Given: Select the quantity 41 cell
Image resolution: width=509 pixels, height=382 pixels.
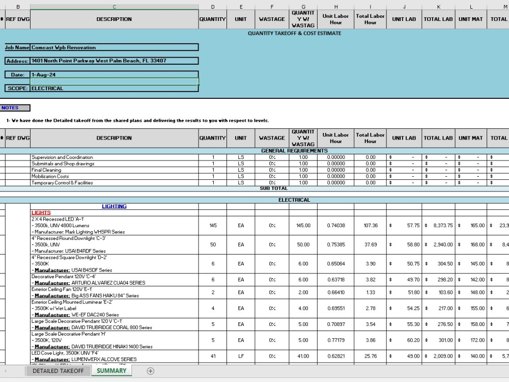Looking at the screenshot, I should (x=213, y=357).
